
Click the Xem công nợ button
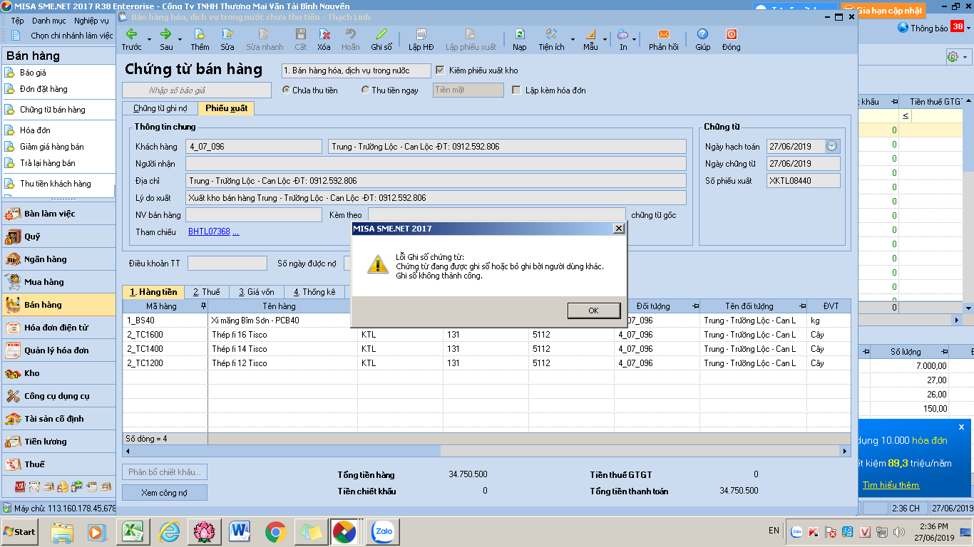click(165, 492)
